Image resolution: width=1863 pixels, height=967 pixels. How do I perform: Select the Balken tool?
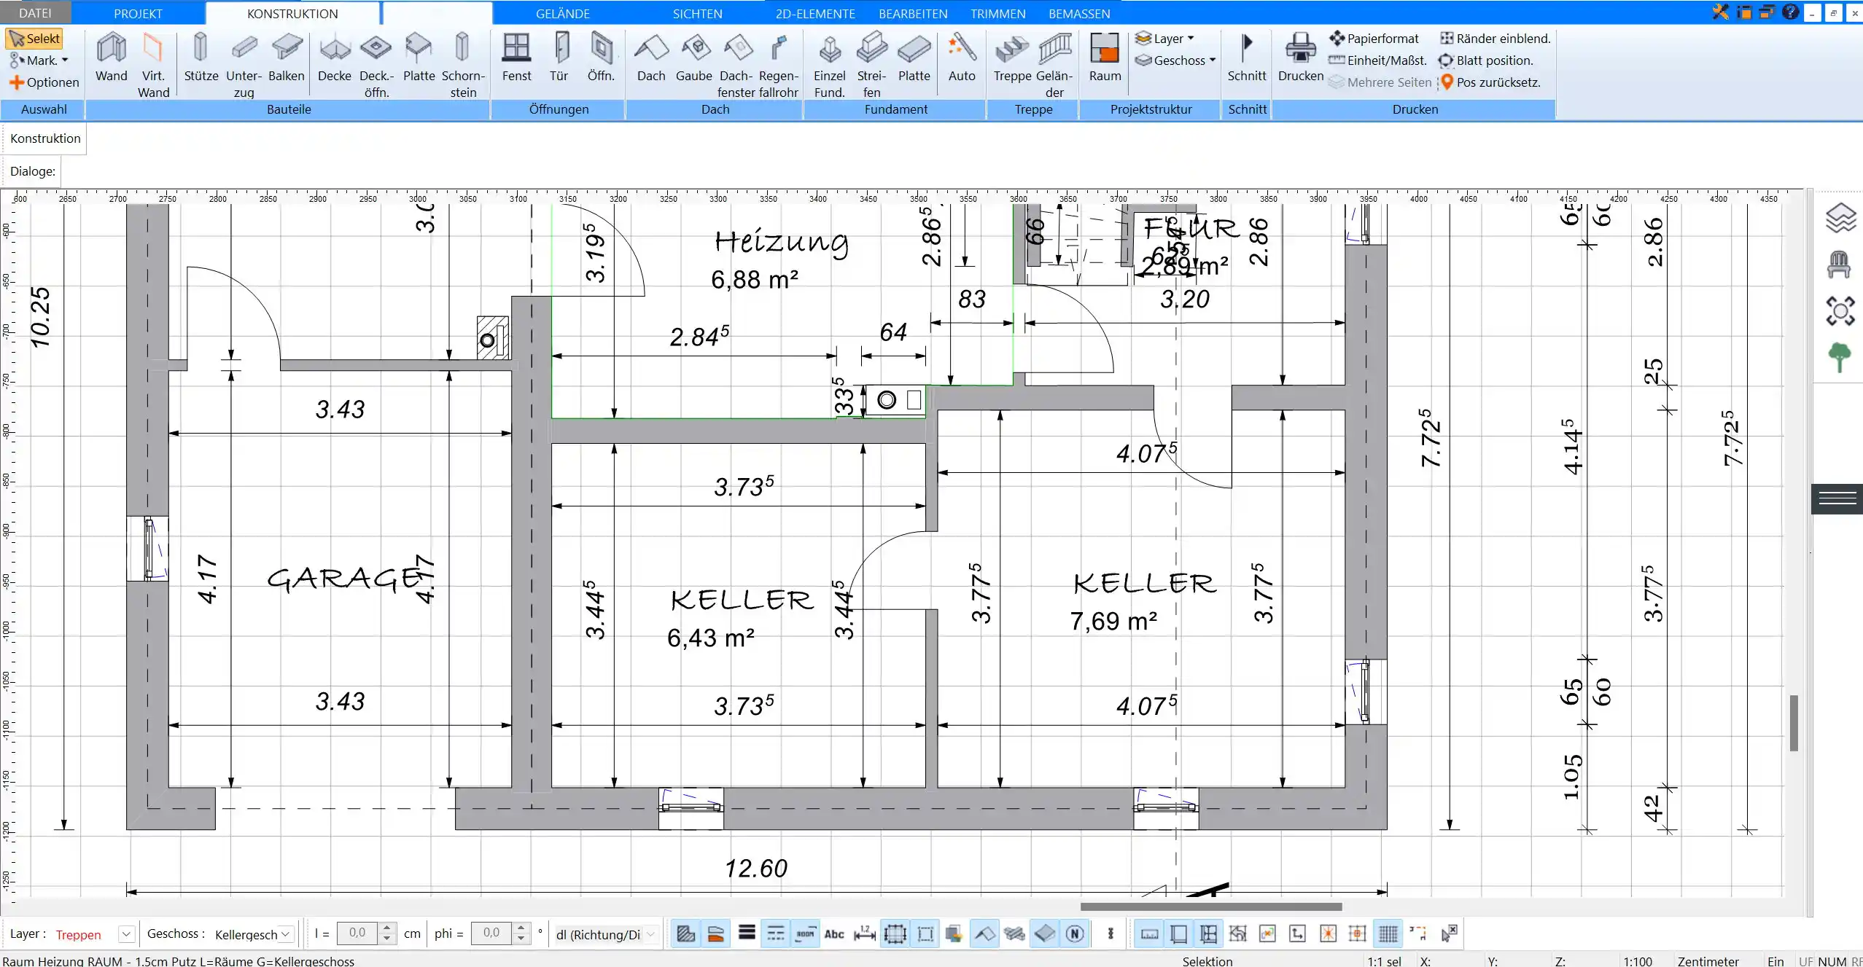click(287, 58)
